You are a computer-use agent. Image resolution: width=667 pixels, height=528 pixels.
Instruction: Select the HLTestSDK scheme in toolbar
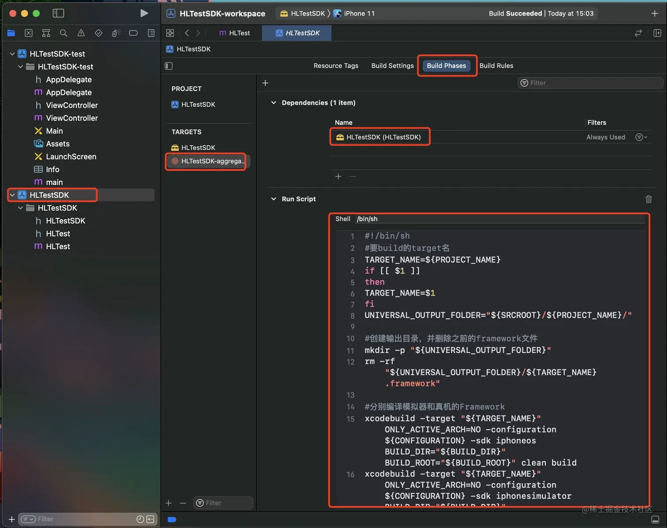(x=303, y=14)
